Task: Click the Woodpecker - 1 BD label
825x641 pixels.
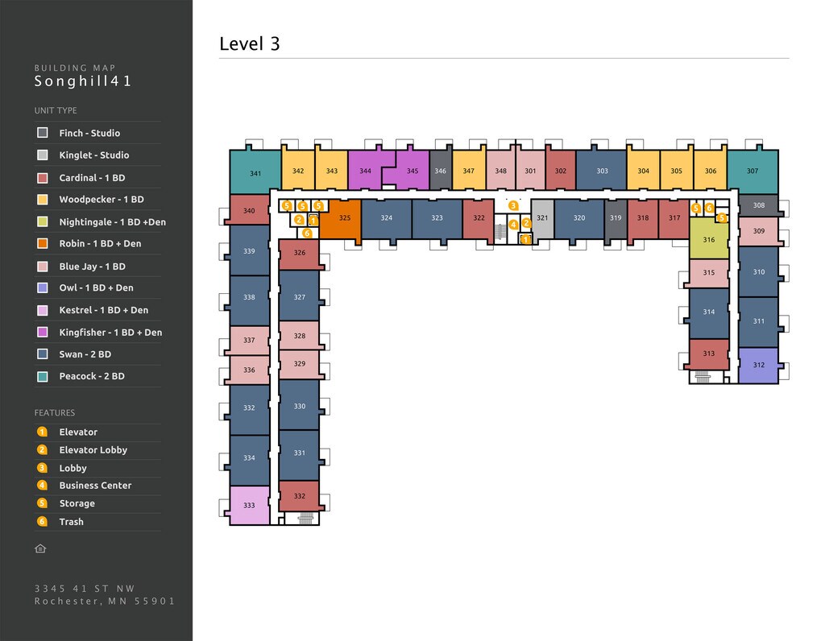Action: 101,200
